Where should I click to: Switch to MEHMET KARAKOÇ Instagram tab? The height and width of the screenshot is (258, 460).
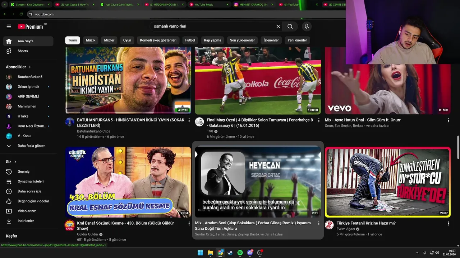point(254,5)
